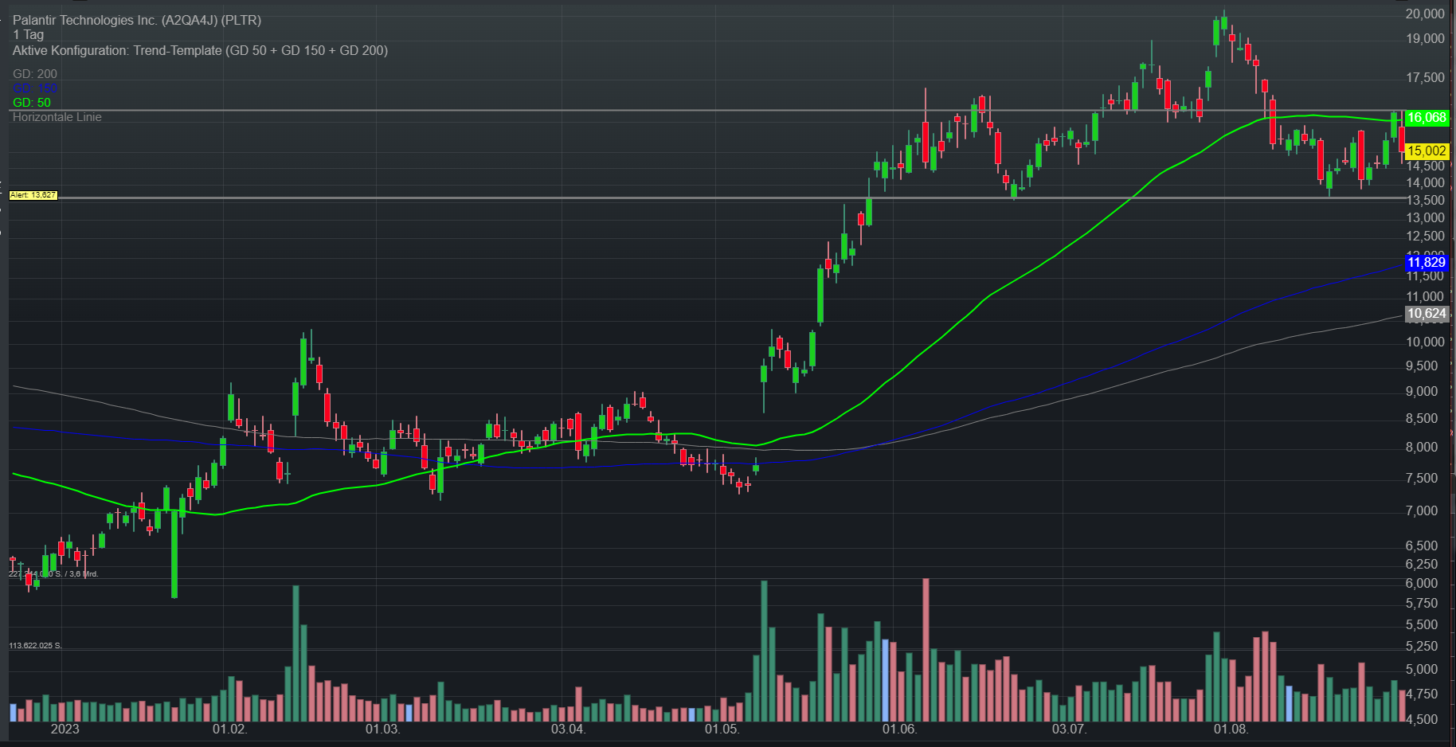1456x747 pixels.
Task: Click the 5,750 price axis label
Action: click(x=1422, y=604)
